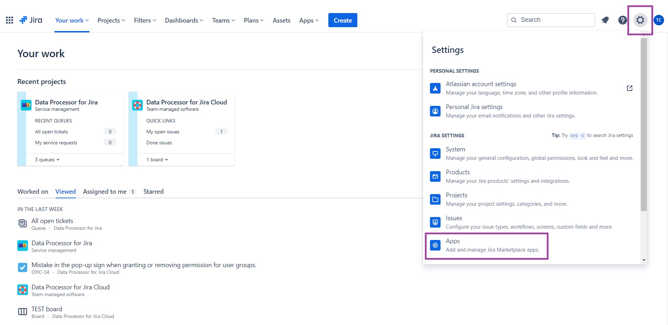Select the Viewed tab
This screenshot has width=668, height=325.
coord(65,192)
